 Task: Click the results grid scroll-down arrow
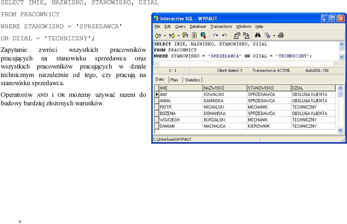(340, 130)
